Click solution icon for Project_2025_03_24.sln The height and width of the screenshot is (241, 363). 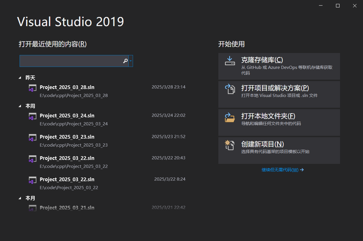click(x=32, y=116)
